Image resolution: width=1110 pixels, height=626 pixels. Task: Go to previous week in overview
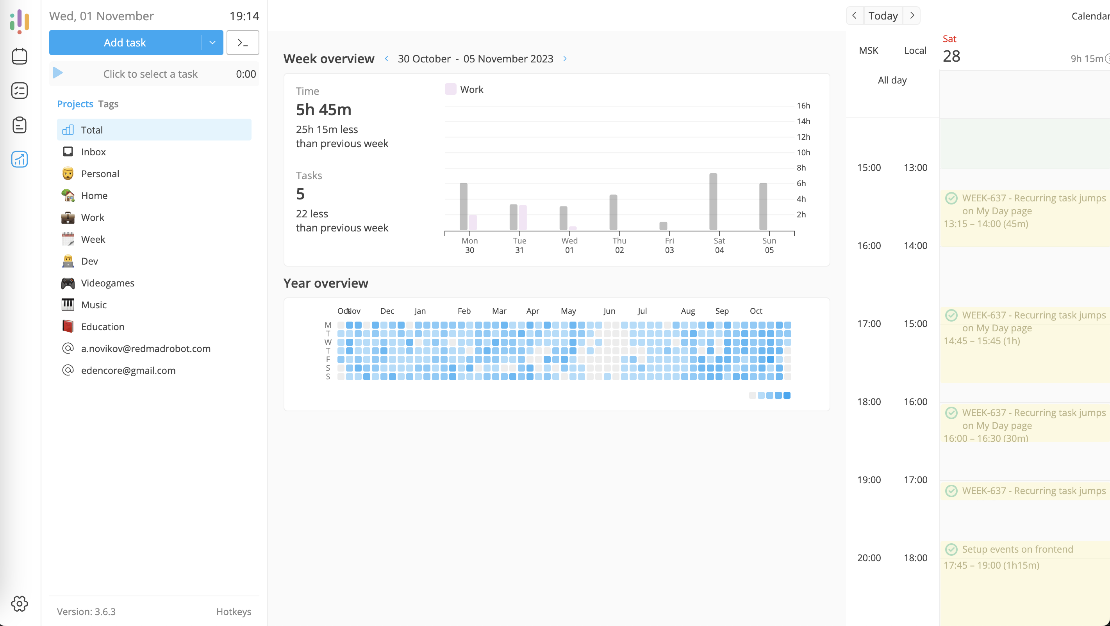(x=387, y=59)
